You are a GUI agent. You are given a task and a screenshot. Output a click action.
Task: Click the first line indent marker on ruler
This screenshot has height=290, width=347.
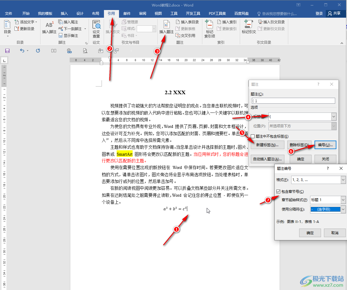(x=110, y=58)
